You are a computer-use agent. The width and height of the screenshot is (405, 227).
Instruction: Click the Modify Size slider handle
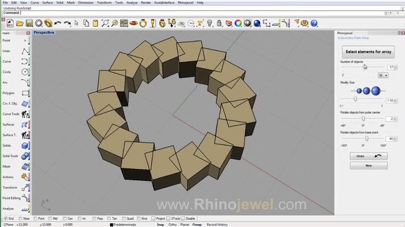coord(356,99)
